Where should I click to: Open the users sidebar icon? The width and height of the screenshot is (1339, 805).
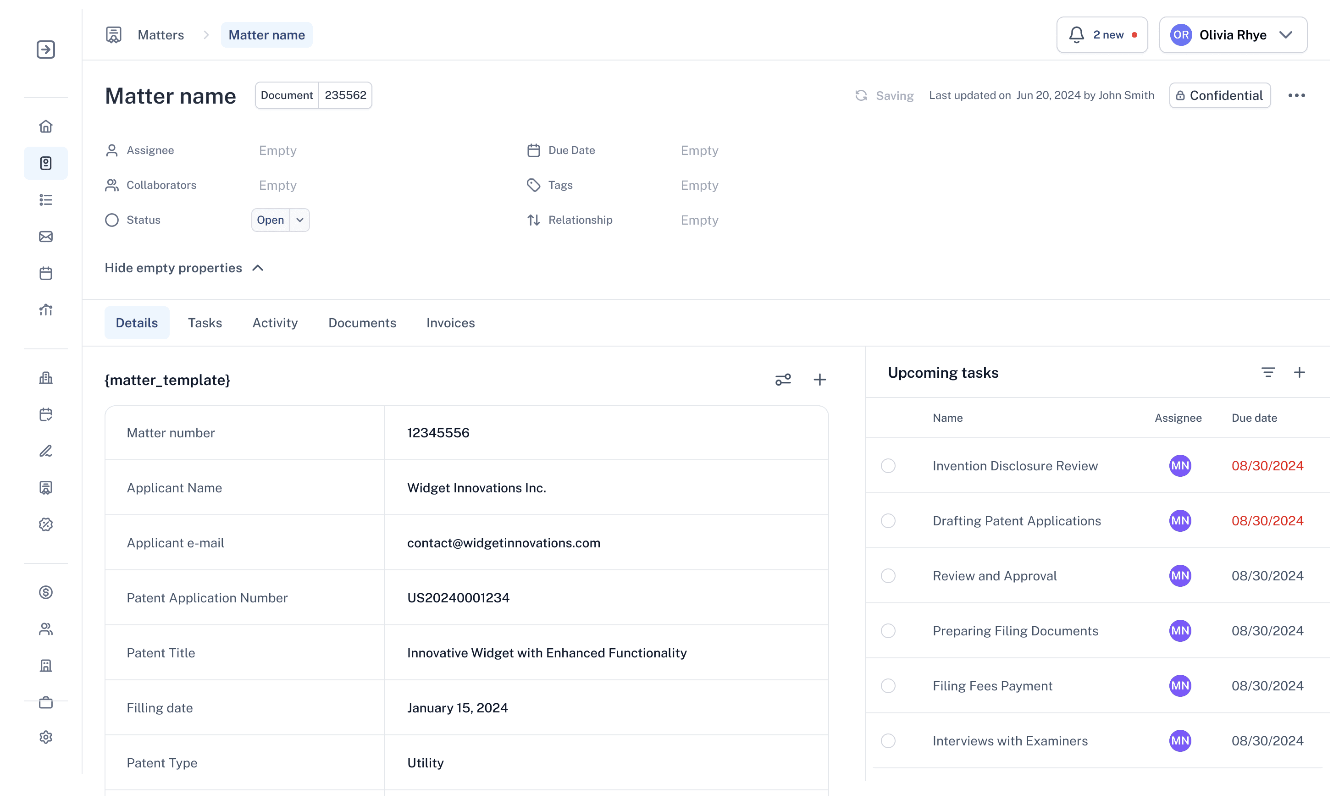click(45, 629)
